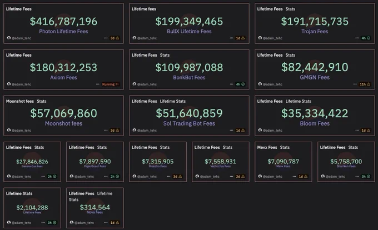
Task: Click the $180,312,253 Axiom Fees value
Action: coord(63,67)
